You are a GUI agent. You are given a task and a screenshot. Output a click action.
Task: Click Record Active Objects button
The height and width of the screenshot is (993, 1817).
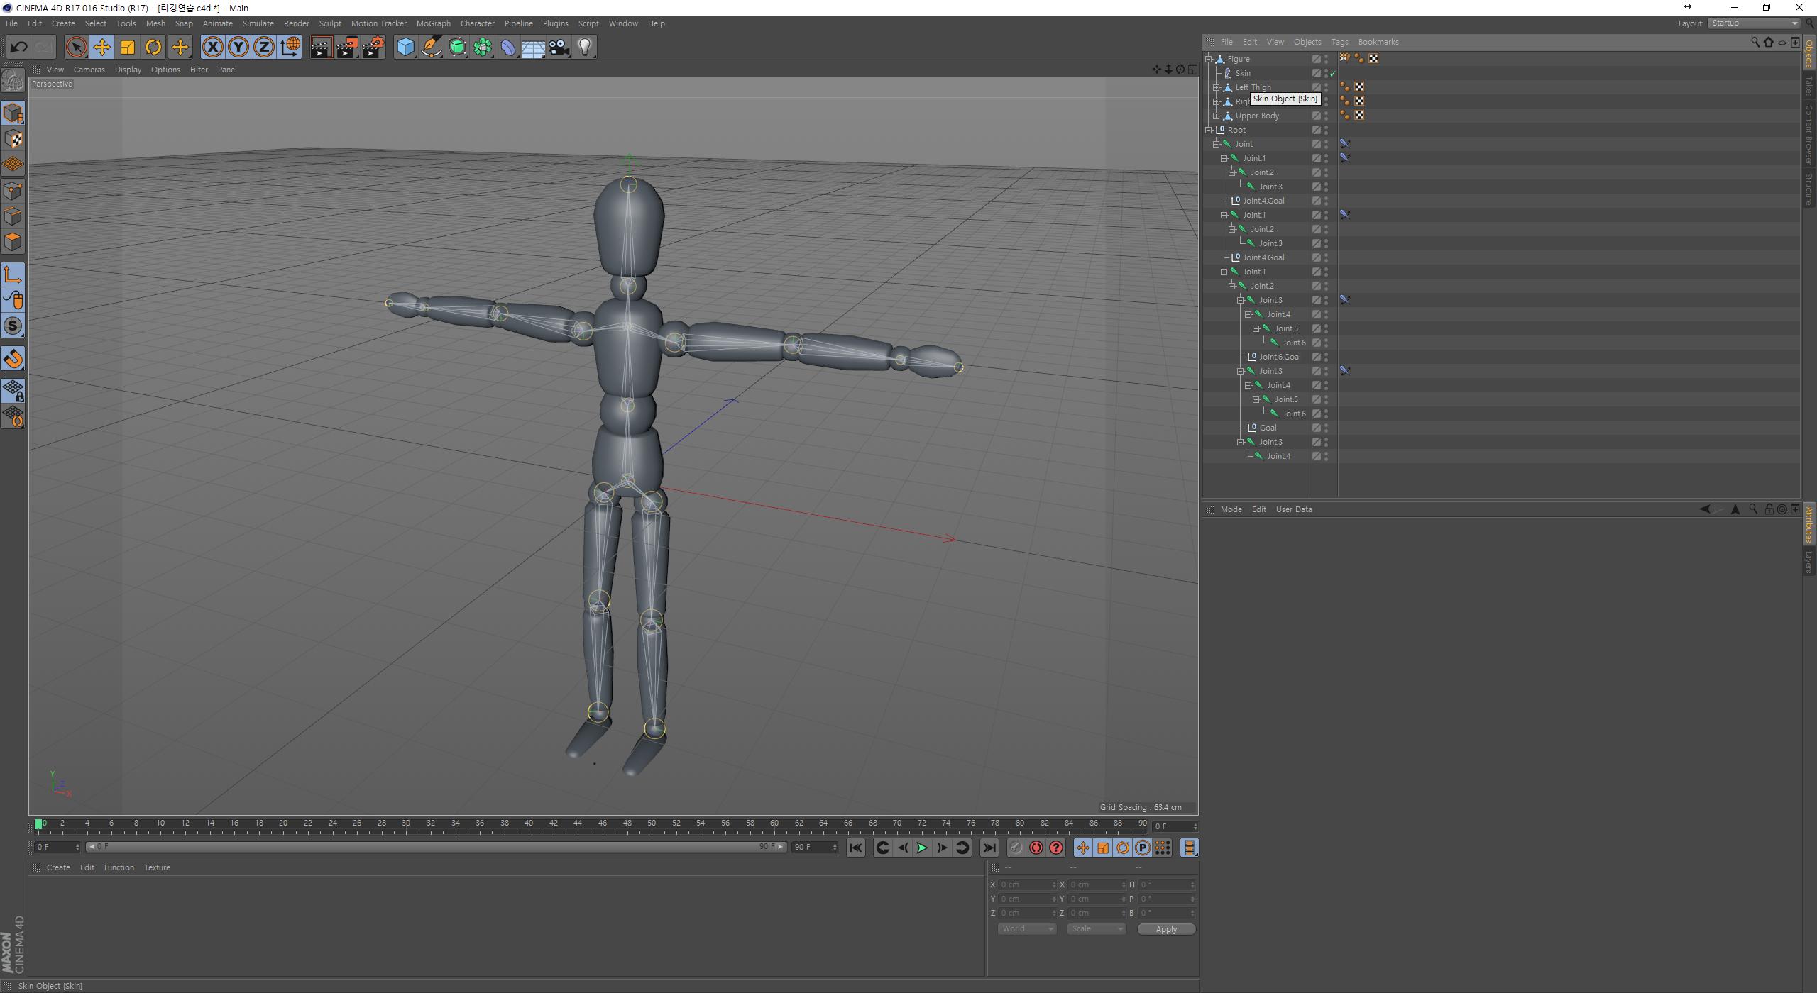pos(1016,848)
